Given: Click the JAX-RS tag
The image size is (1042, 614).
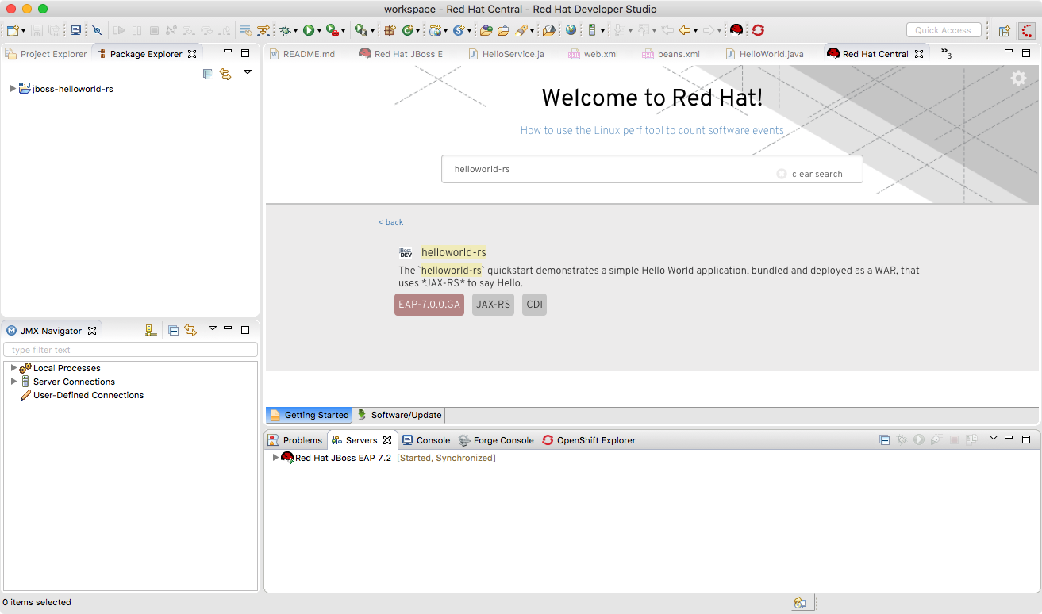Looking at the screenshot, I should pos(493,305).
